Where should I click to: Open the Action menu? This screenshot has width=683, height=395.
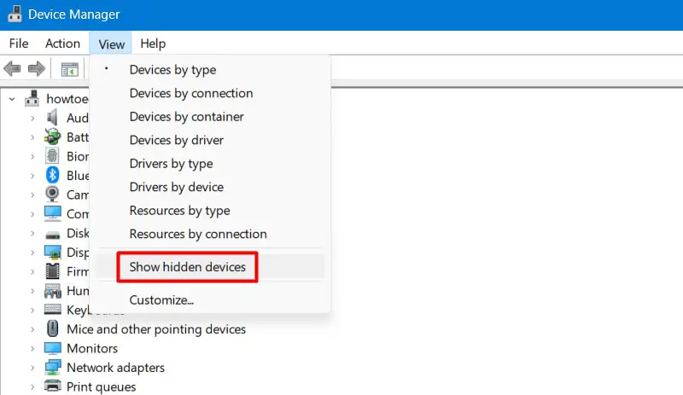(62, 44)
